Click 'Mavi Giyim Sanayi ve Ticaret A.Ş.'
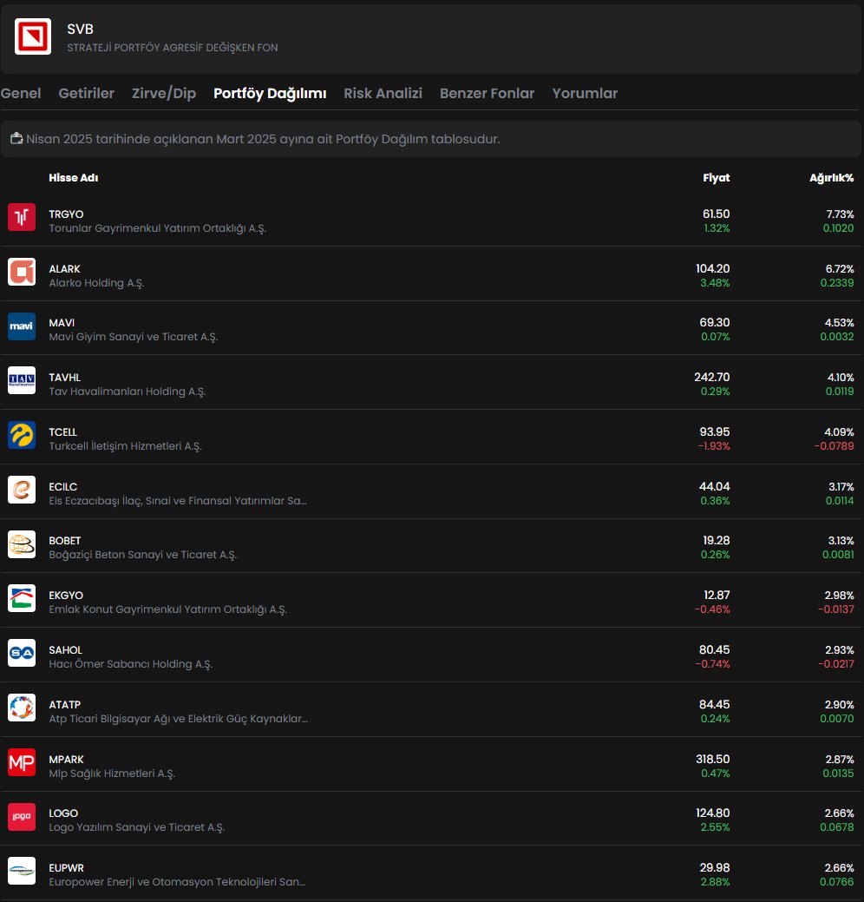864x902 pixels. point(134,337)
